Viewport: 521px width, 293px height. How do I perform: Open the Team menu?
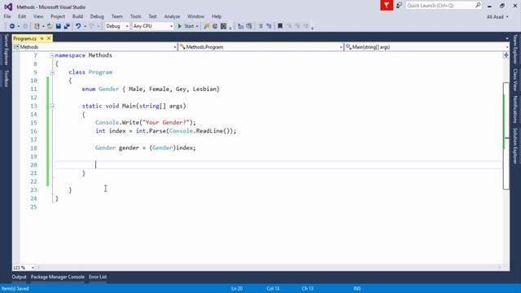117,16
